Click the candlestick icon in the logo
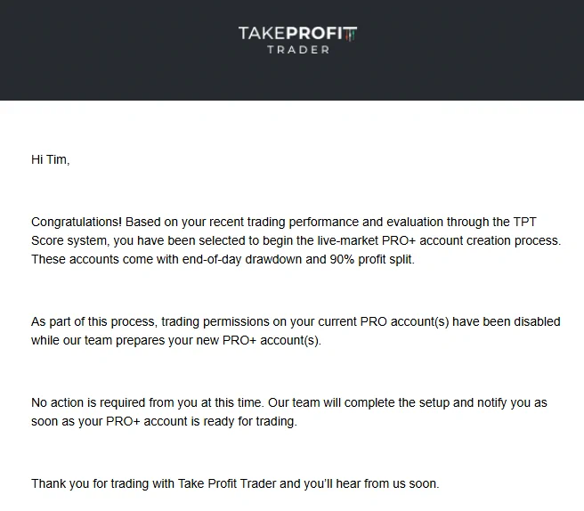The image size is (584, 511). coord(351,34)
